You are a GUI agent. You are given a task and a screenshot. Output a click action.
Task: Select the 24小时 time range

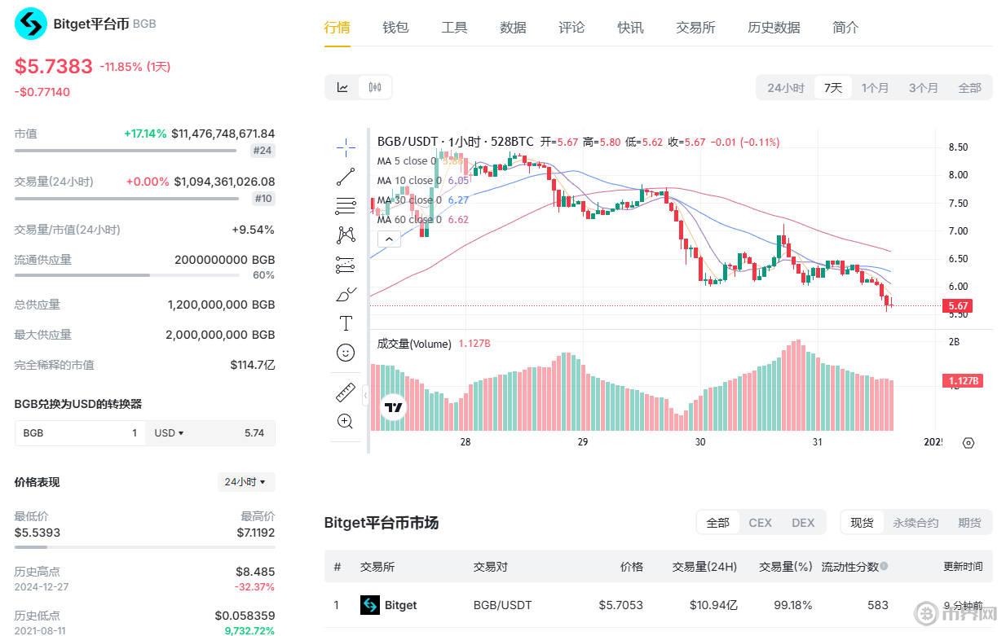(x=785, y=88)
